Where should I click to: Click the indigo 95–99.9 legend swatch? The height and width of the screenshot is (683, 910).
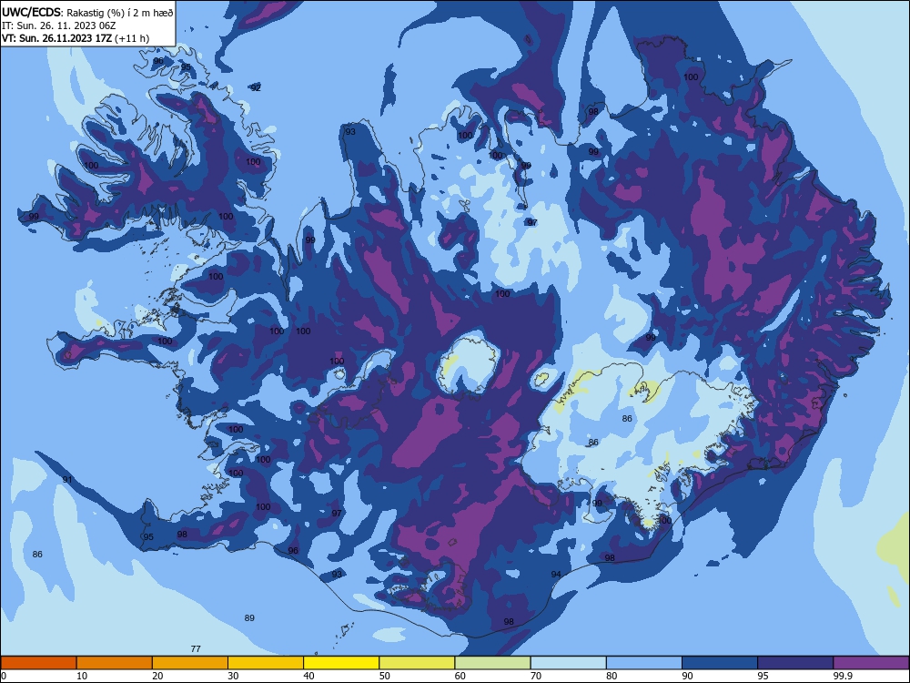click(795, 663)
